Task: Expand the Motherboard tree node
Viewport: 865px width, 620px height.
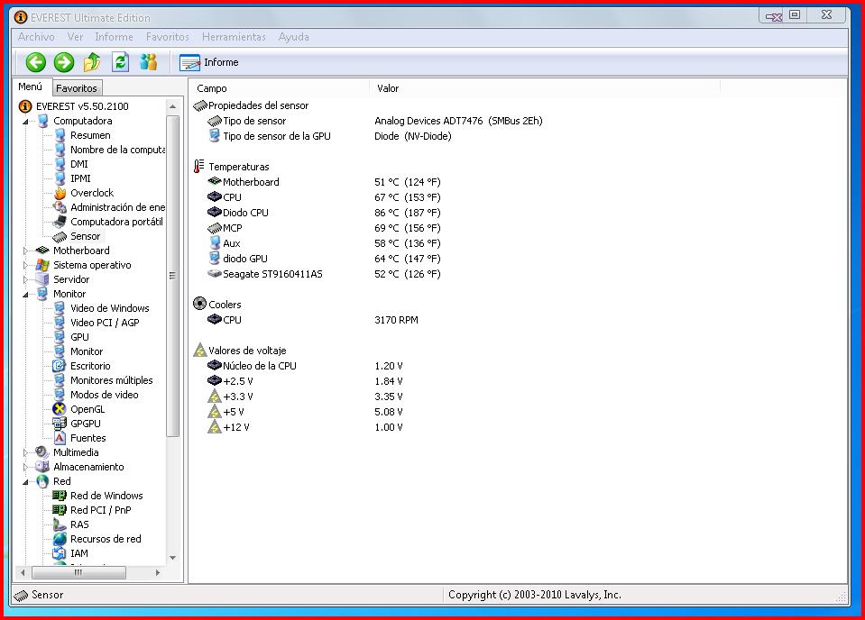Action: point(25,251)
